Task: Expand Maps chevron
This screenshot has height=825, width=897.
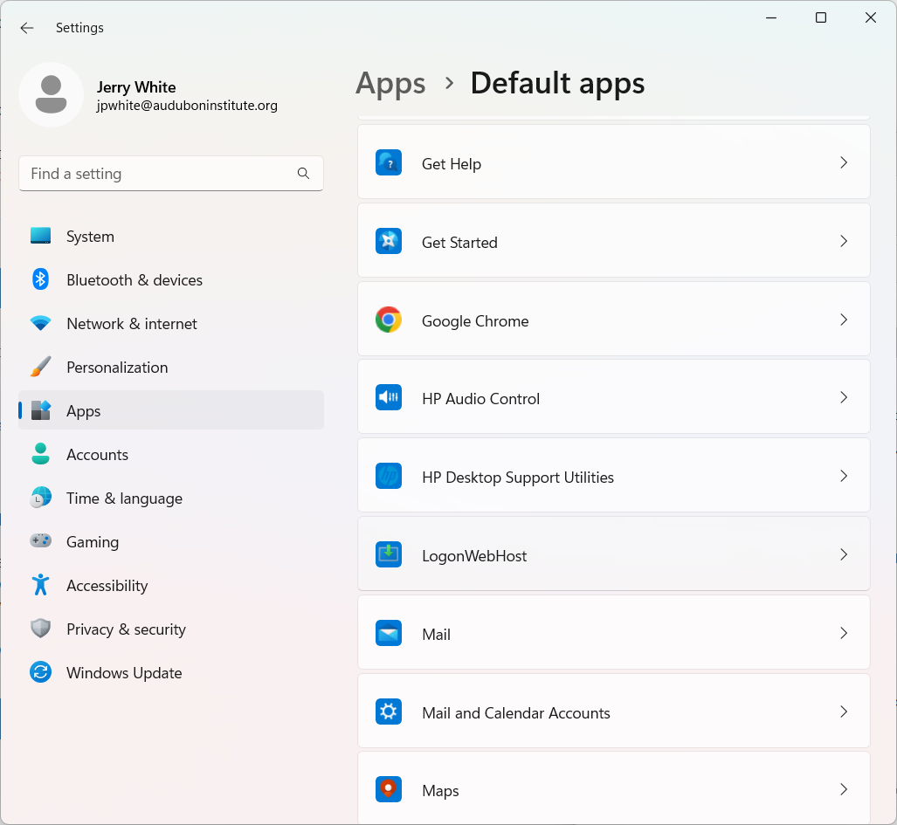Action: pos(844,789)
